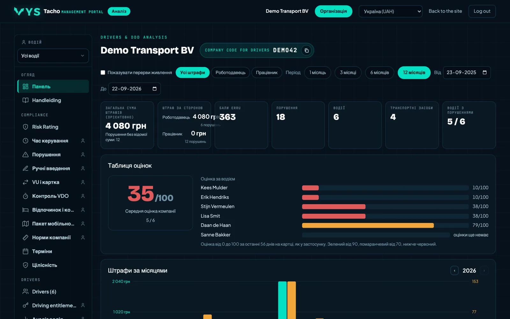The image size is (510, 319).
Task: Open the Контроль VDO stopwatch icon
Action: click(x=25, y=196)
